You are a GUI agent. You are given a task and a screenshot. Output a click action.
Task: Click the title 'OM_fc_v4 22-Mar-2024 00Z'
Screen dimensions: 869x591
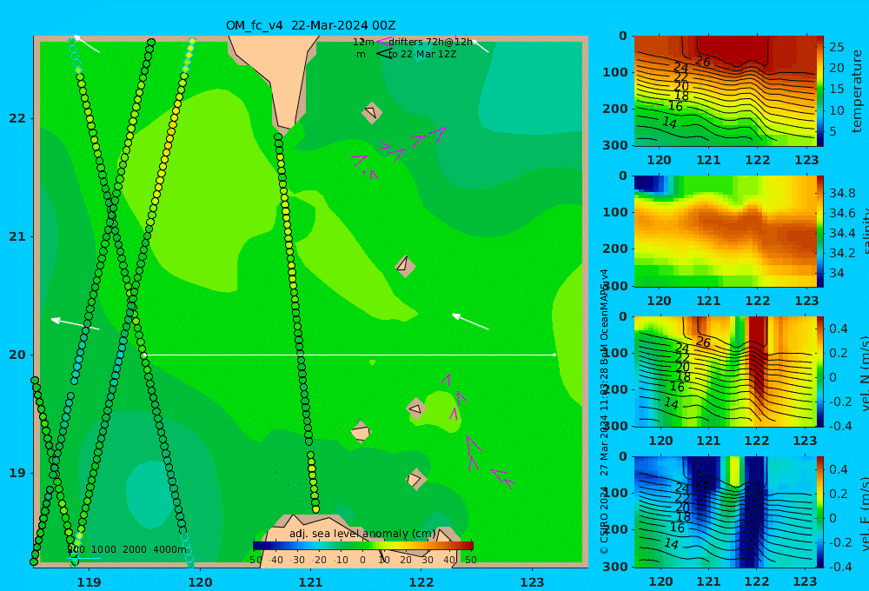point(310,25)
